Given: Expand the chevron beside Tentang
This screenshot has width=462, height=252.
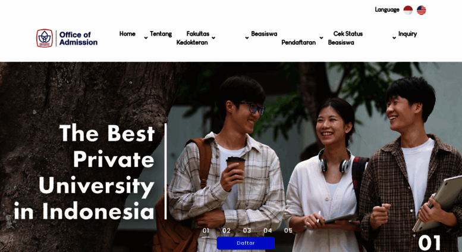Looking at the screenshot, I should pyautogui.click(x=146, y=38).
